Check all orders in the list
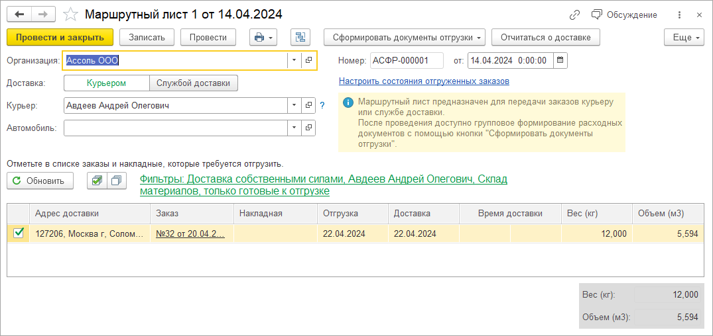Screen dimensions: 713x336 [x=97, y=181]
